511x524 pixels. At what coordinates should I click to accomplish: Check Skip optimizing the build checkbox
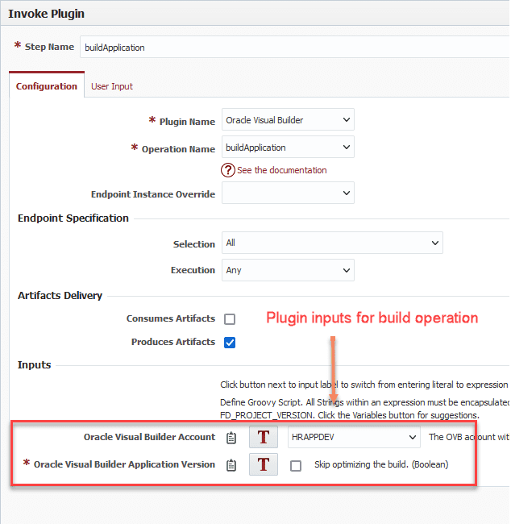[296, 465]
